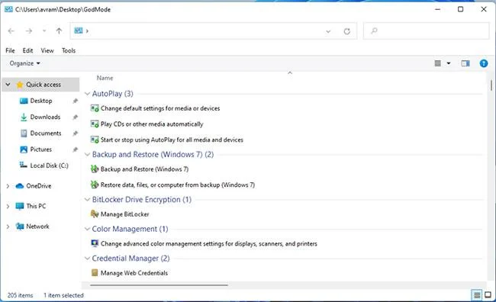The width and height of the screenshot is (496, 302).
Task: Open Manage Web Credentials
Action: [x=134, y=273]
